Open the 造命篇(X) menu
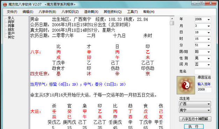The height and width of the screenshot is (129, 219). [91, 12]
